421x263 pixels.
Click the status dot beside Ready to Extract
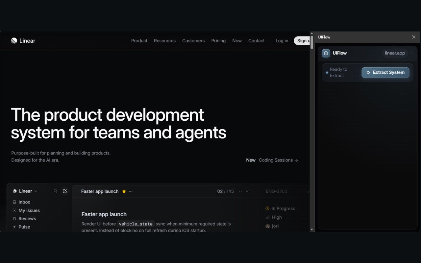pyautogui.click(x=327, y=72)
